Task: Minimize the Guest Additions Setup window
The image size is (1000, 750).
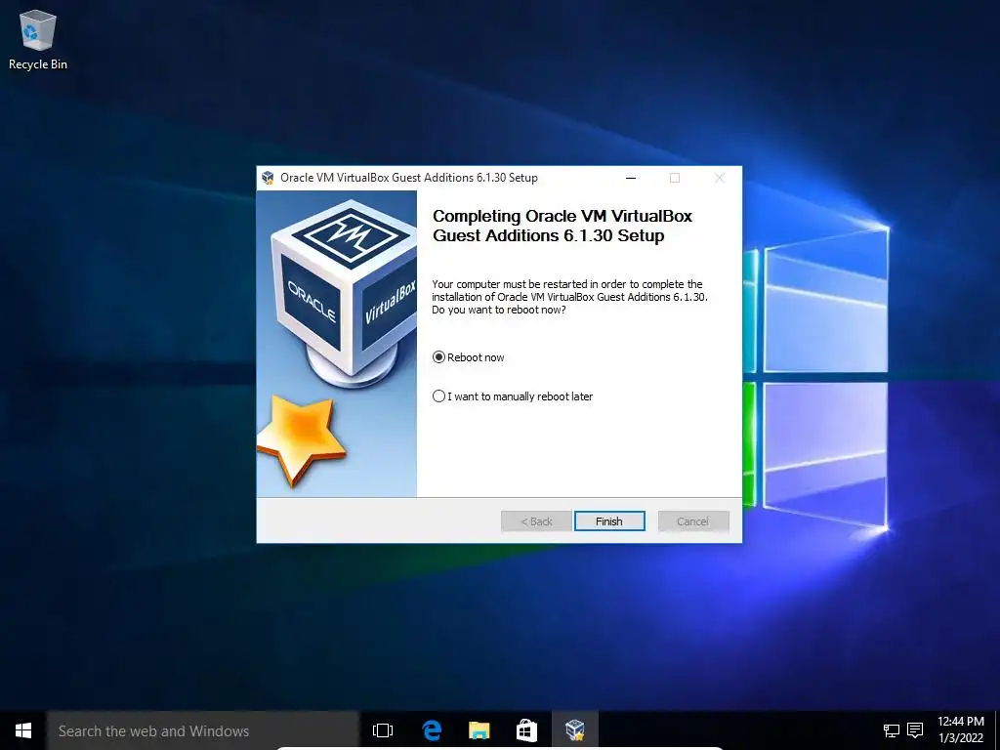Action: click(x=631, y=178)
